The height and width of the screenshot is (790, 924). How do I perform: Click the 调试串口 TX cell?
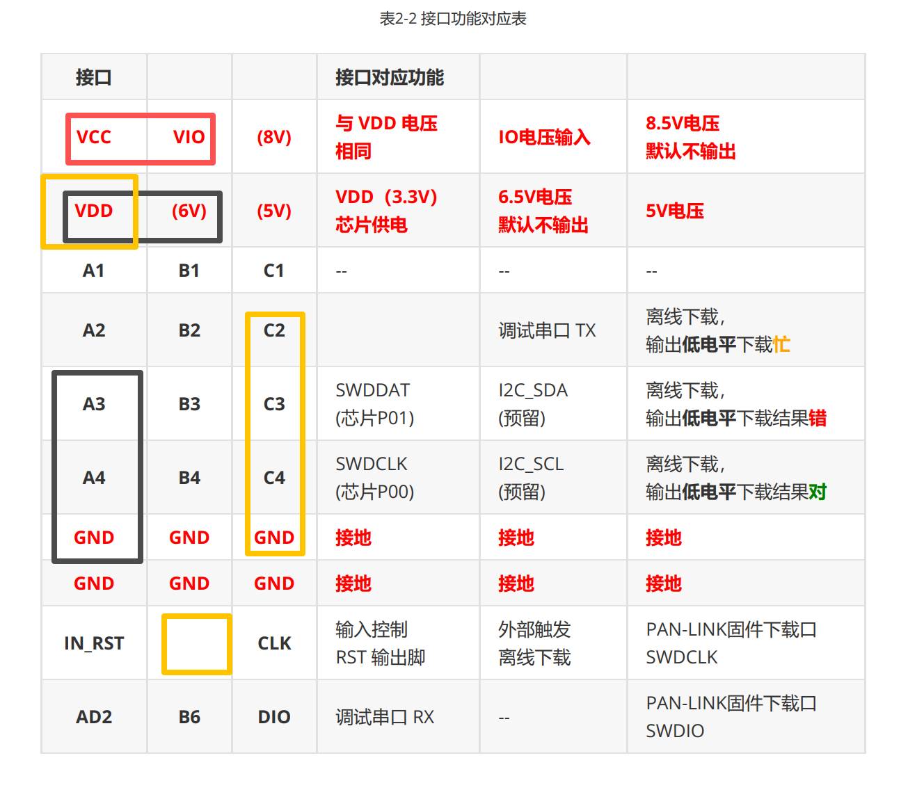pos(547,330)
